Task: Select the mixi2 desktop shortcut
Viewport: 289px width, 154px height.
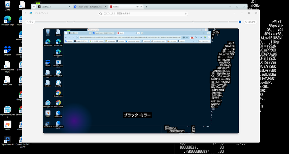Action: (8, 126)
